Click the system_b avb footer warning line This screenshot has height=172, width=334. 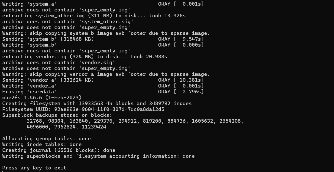pos(106,33)
